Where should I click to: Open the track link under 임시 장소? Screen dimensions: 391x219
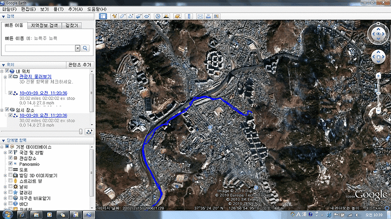tap(43, 115)
